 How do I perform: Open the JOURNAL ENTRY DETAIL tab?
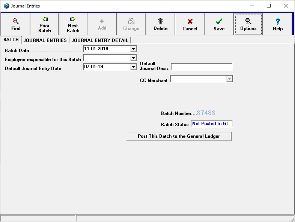tap(100, 40)
